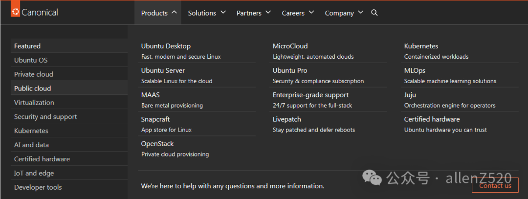Expand the Company dropdown

(344, 13)
